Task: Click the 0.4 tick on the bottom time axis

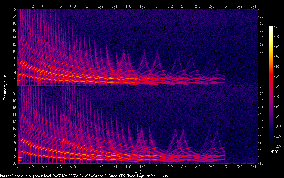Action: (45, 167)
